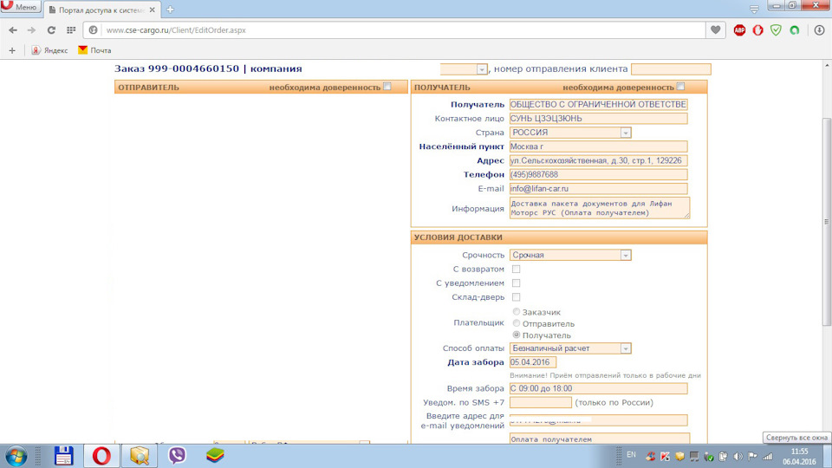The width and height of the screenshot is (832, 468).
Task: Click the e-mail уведомлений address field
Action: point(599,420)
